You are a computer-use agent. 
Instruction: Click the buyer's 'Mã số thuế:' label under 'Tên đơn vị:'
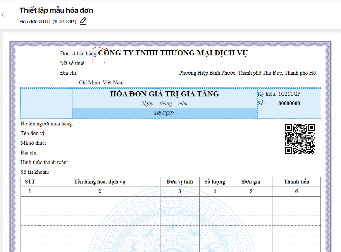33,143
